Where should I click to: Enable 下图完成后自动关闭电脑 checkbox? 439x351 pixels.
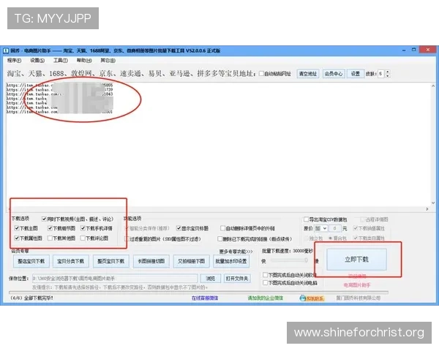click(265, 283)
